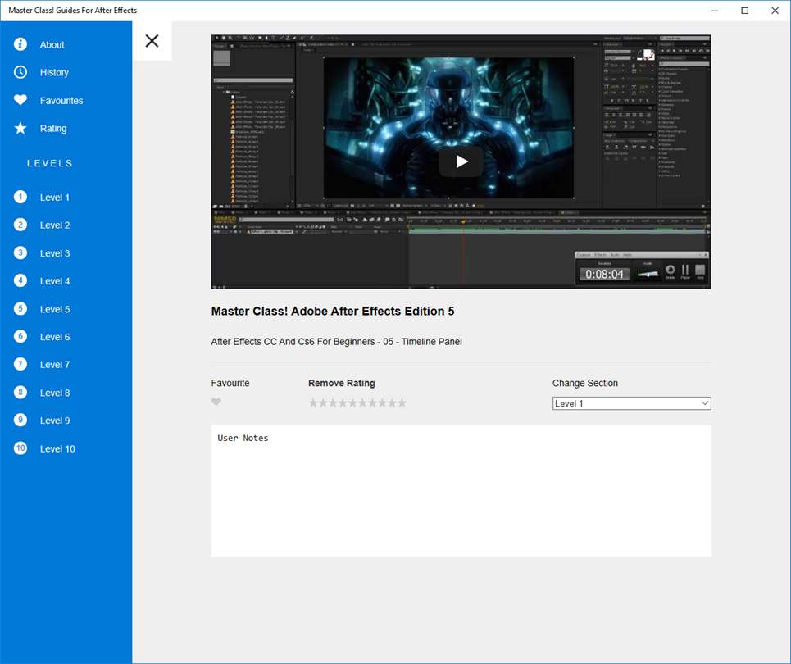Play the After Effects tutorial video
Image resolution: width=791 pixels, height=664 pixels.
tap(461, 161)
